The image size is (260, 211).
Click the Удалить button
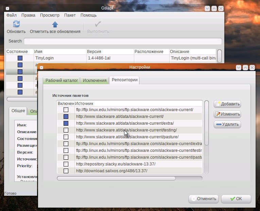click(227, 124)
